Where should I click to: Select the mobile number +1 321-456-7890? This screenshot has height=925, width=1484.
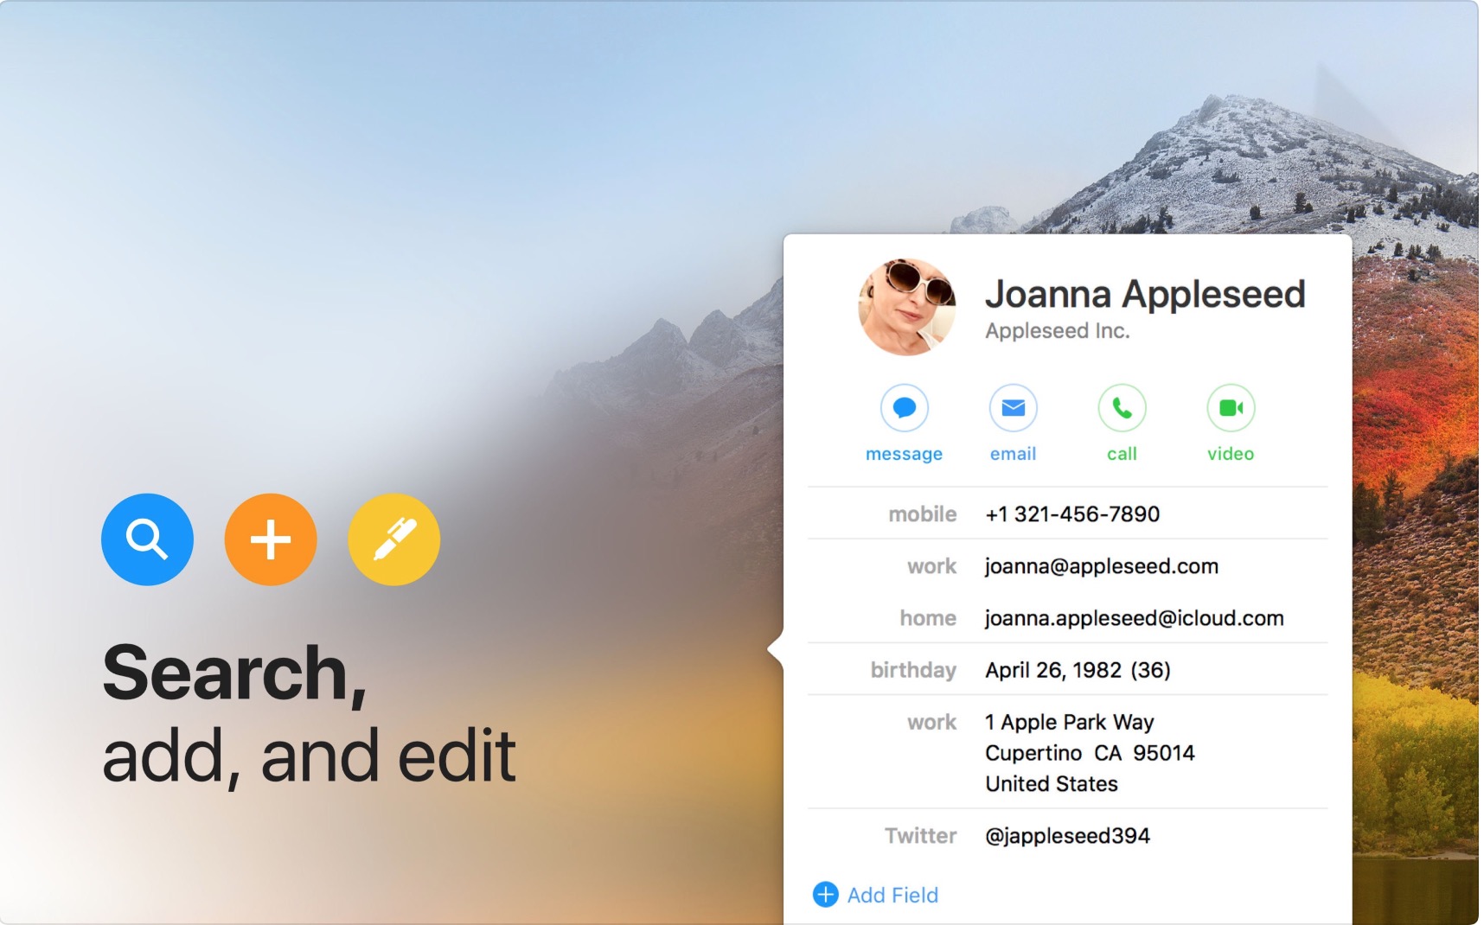1072,514
